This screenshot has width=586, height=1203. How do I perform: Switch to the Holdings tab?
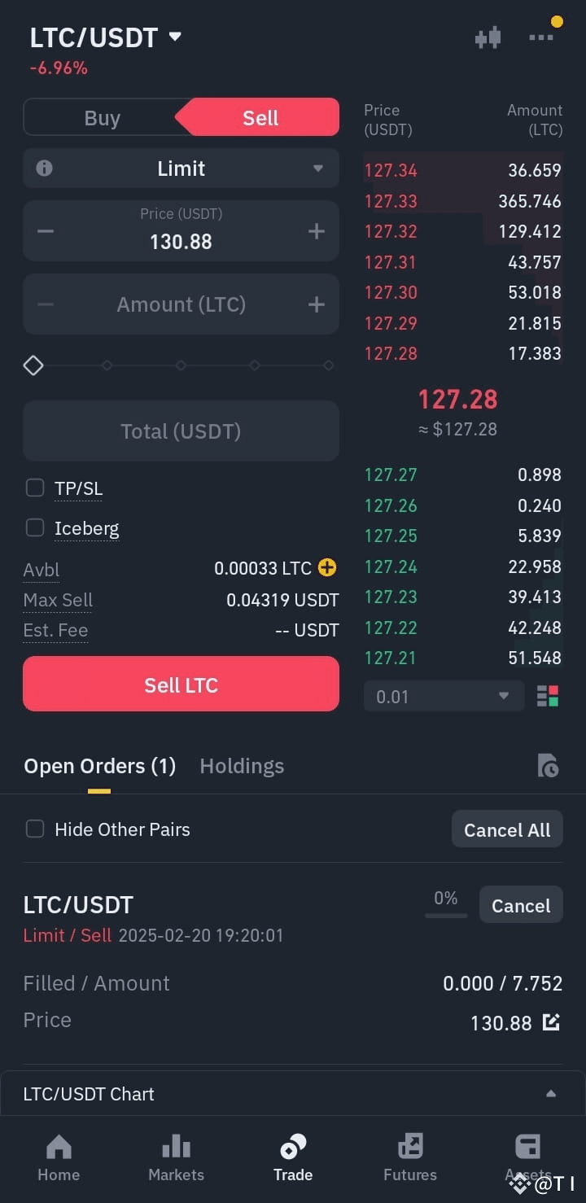(x=242, y=766)
